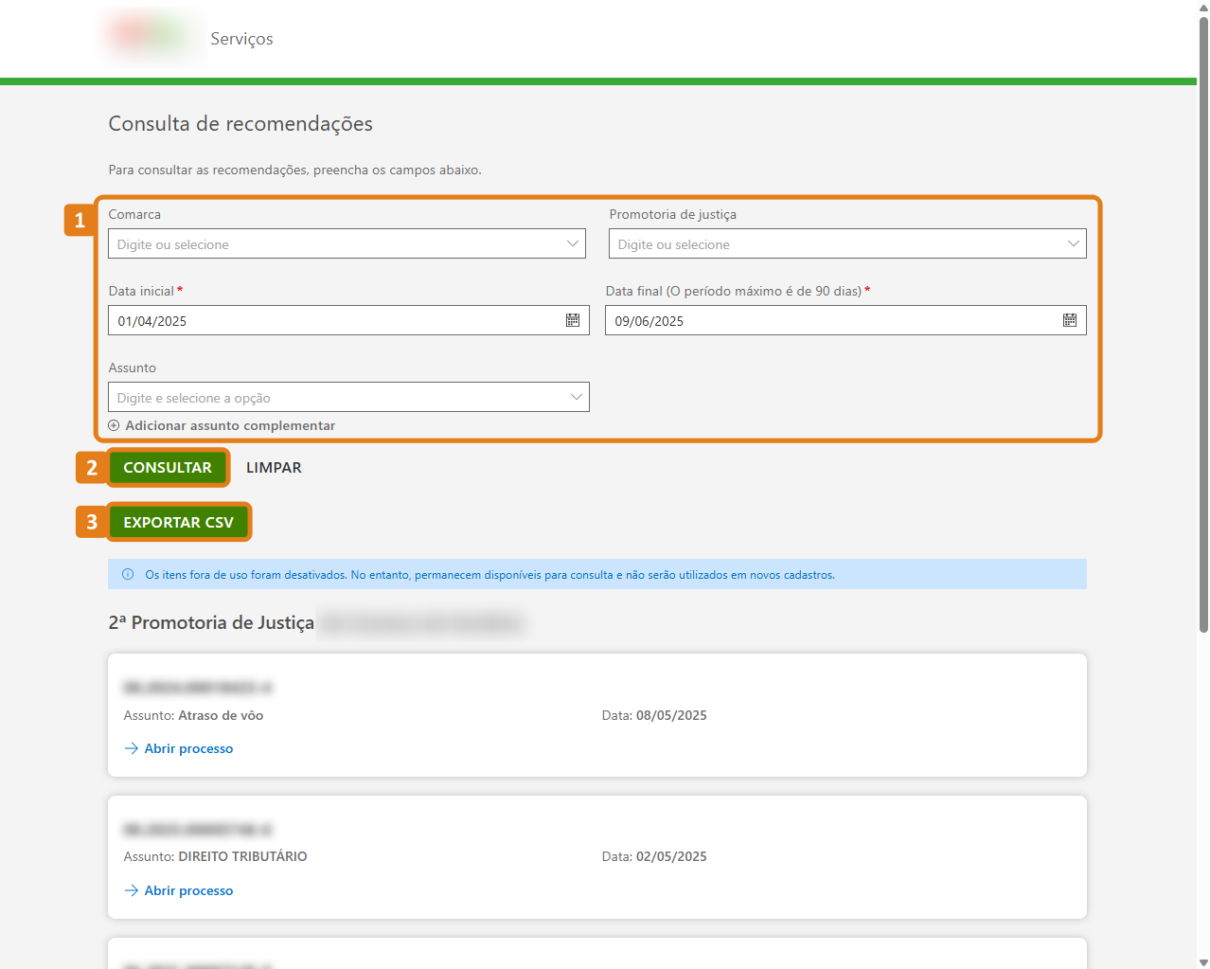Click the scrollbar up arrow
Image resolution: width=1210 pixels, height=969 pixels.
point(1202,7)
